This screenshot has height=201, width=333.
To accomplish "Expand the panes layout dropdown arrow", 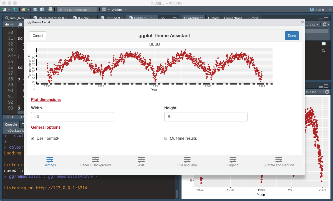I will point(109,10).
